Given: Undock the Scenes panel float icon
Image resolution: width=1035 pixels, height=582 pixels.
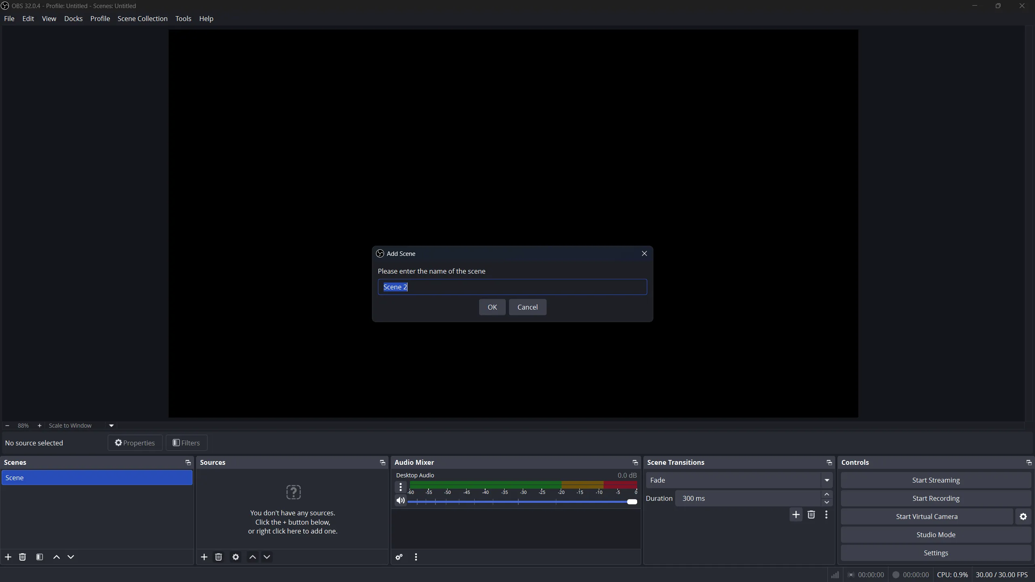Looking at the screenshot, I should [x=188, y=462].
